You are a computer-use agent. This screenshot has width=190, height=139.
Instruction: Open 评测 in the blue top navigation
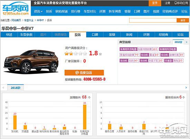102,11
